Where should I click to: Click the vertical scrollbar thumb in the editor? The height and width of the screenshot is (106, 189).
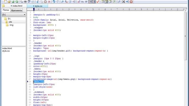click(185, 36)
